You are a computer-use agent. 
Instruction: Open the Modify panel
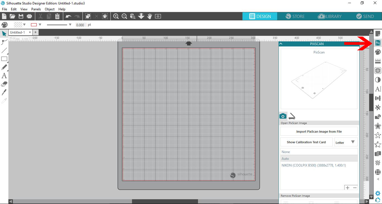click(x=378, y=117)
